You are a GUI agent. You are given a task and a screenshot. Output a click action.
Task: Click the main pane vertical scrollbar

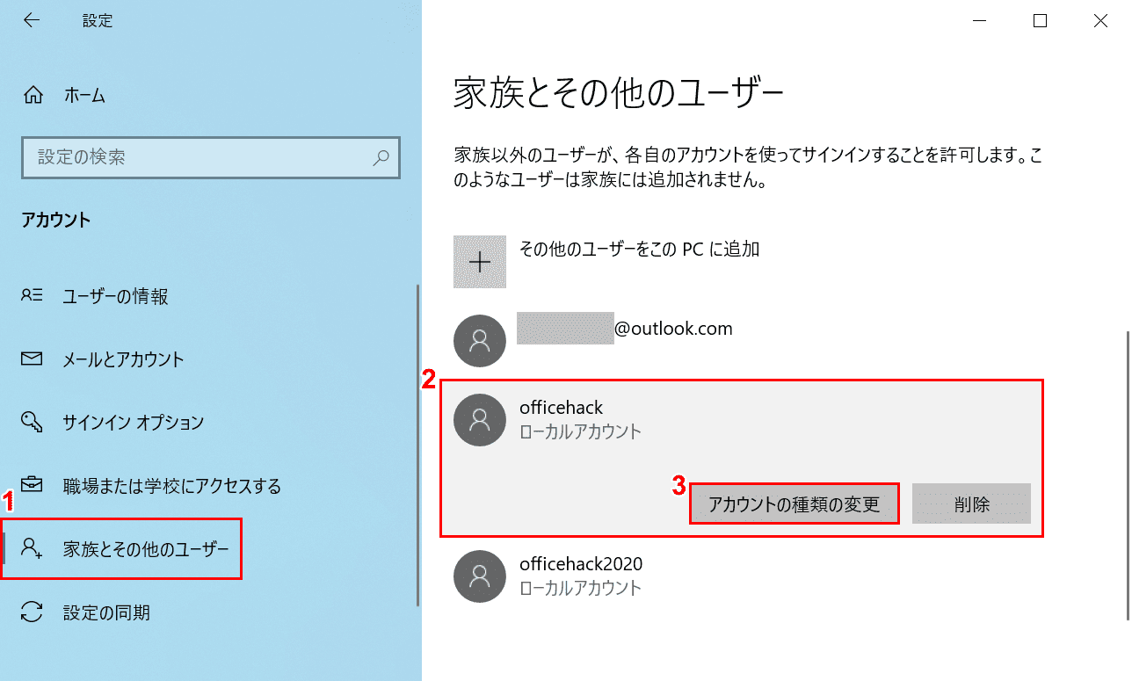(x=1128, y=475)
